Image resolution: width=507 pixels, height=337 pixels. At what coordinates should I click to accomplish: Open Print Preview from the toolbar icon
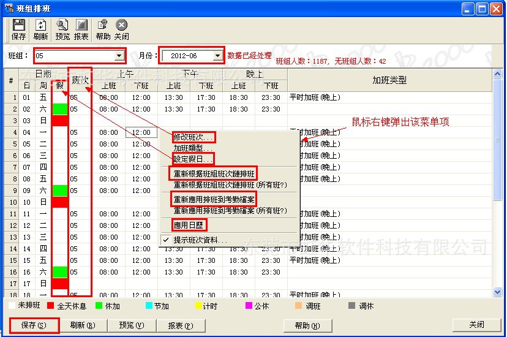pyautogui.click(x=62, y=25)
